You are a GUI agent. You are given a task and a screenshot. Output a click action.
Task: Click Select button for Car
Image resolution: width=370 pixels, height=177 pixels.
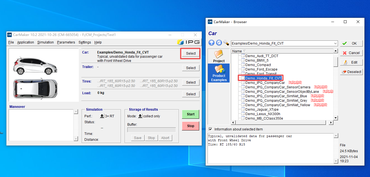[x=191, y=53]
